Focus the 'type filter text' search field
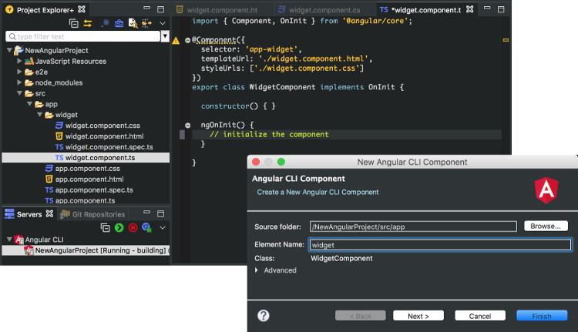The image size is (578, 332). 83,36
